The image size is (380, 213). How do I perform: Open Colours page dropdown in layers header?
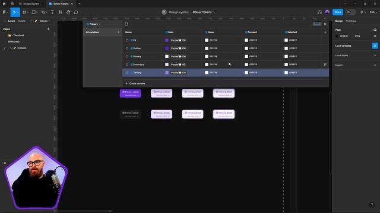41,21
